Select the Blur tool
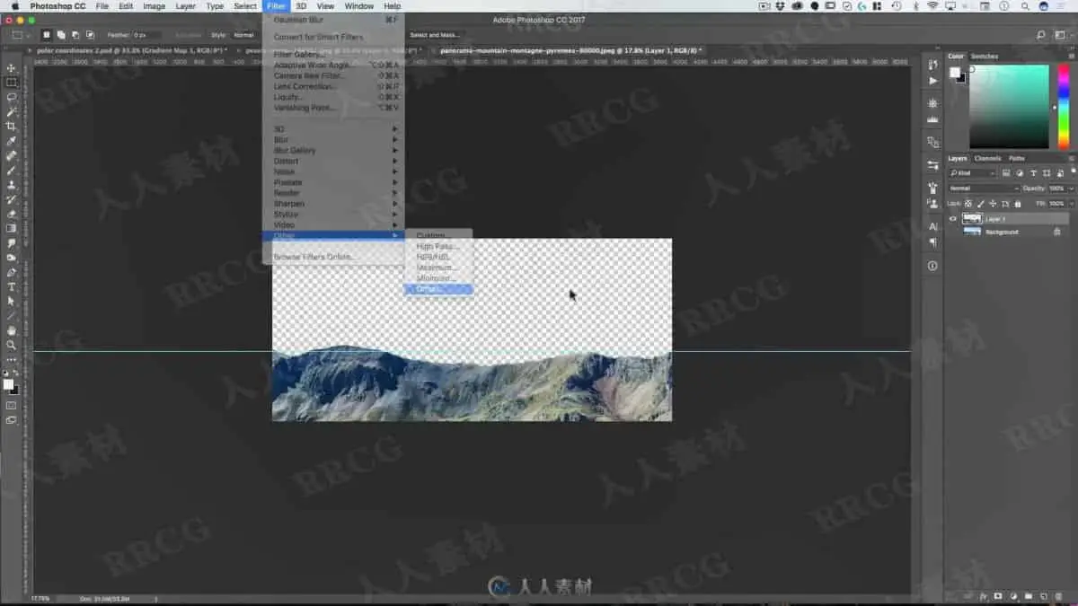This screenshot has width=1078, height=606. pos(11,242)
